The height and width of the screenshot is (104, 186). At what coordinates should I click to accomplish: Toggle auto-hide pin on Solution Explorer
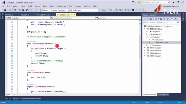177,15
